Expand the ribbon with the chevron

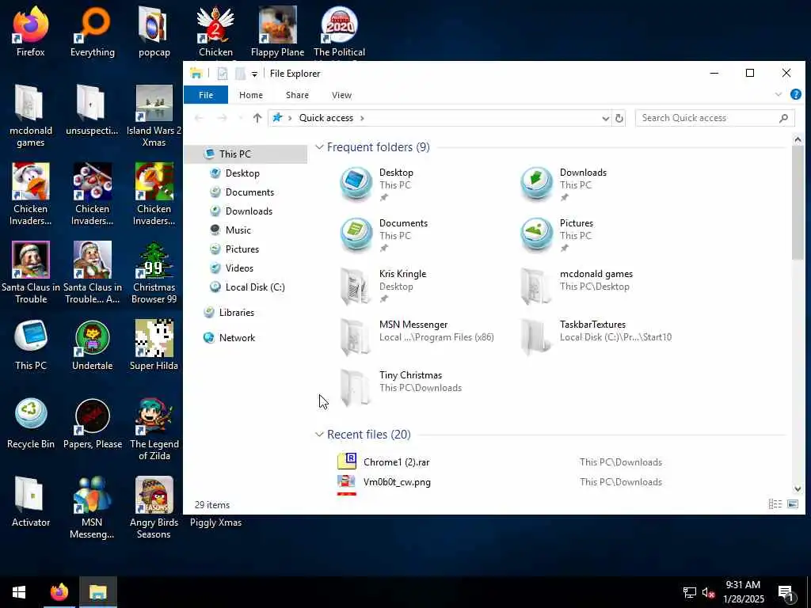coord(778,95)
